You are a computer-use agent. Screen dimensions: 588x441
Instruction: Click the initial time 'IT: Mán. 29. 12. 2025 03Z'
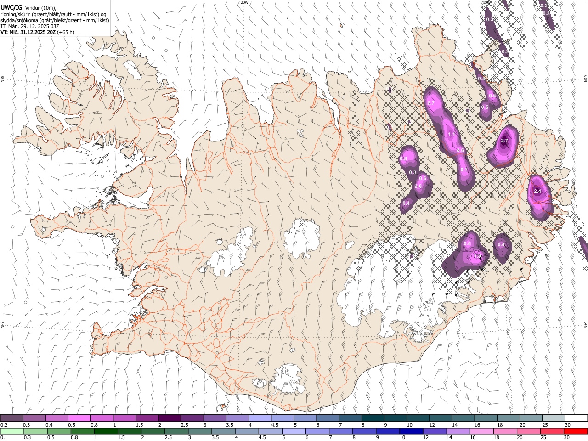29,26
